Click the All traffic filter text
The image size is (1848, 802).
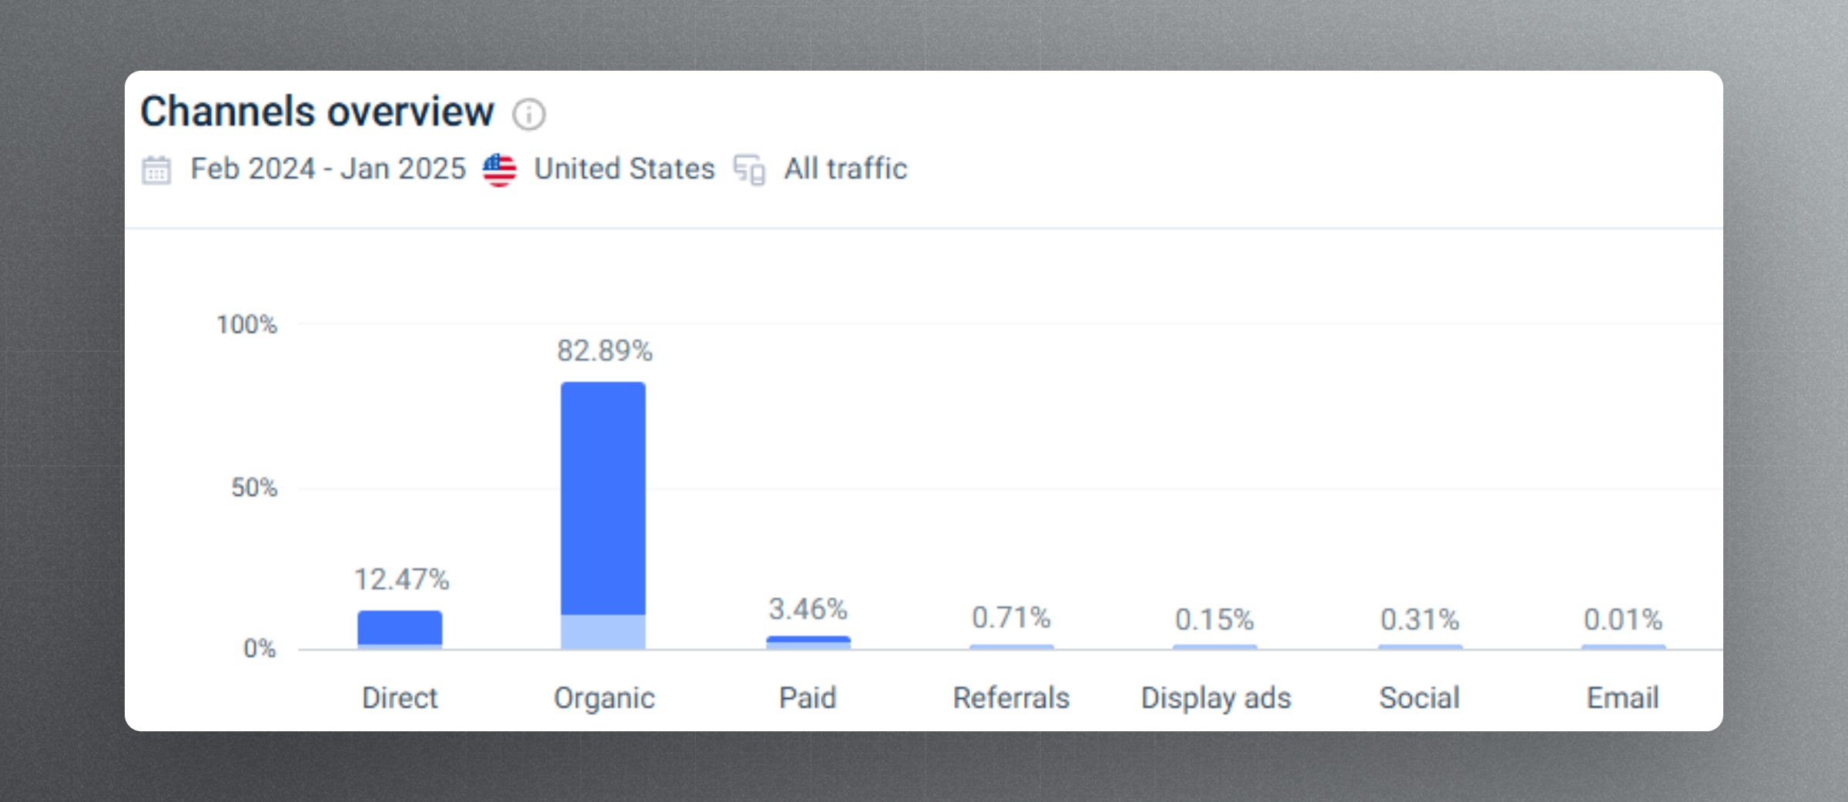pos(845,169)
